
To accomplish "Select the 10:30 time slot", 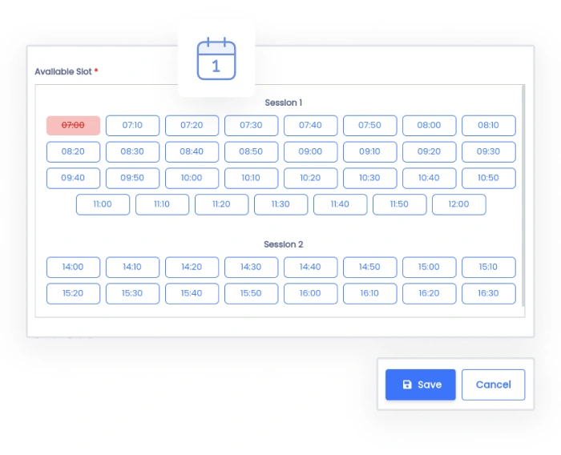I will click(369, 178).
